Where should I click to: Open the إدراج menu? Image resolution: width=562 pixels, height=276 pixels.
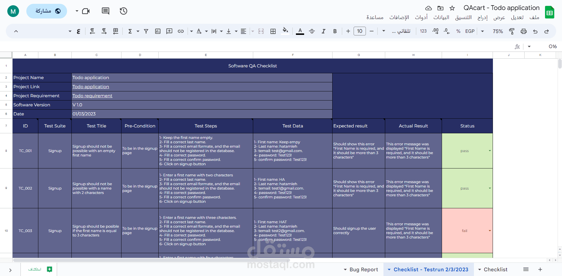pyautogui.click(x=482, y=18)
